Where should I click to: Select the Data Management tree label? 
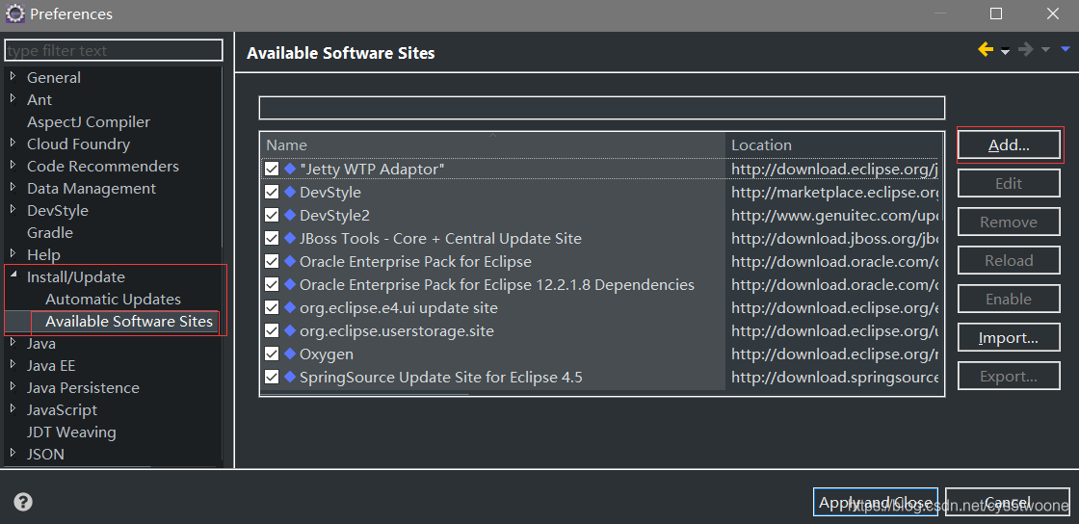[x=91, y=188]
